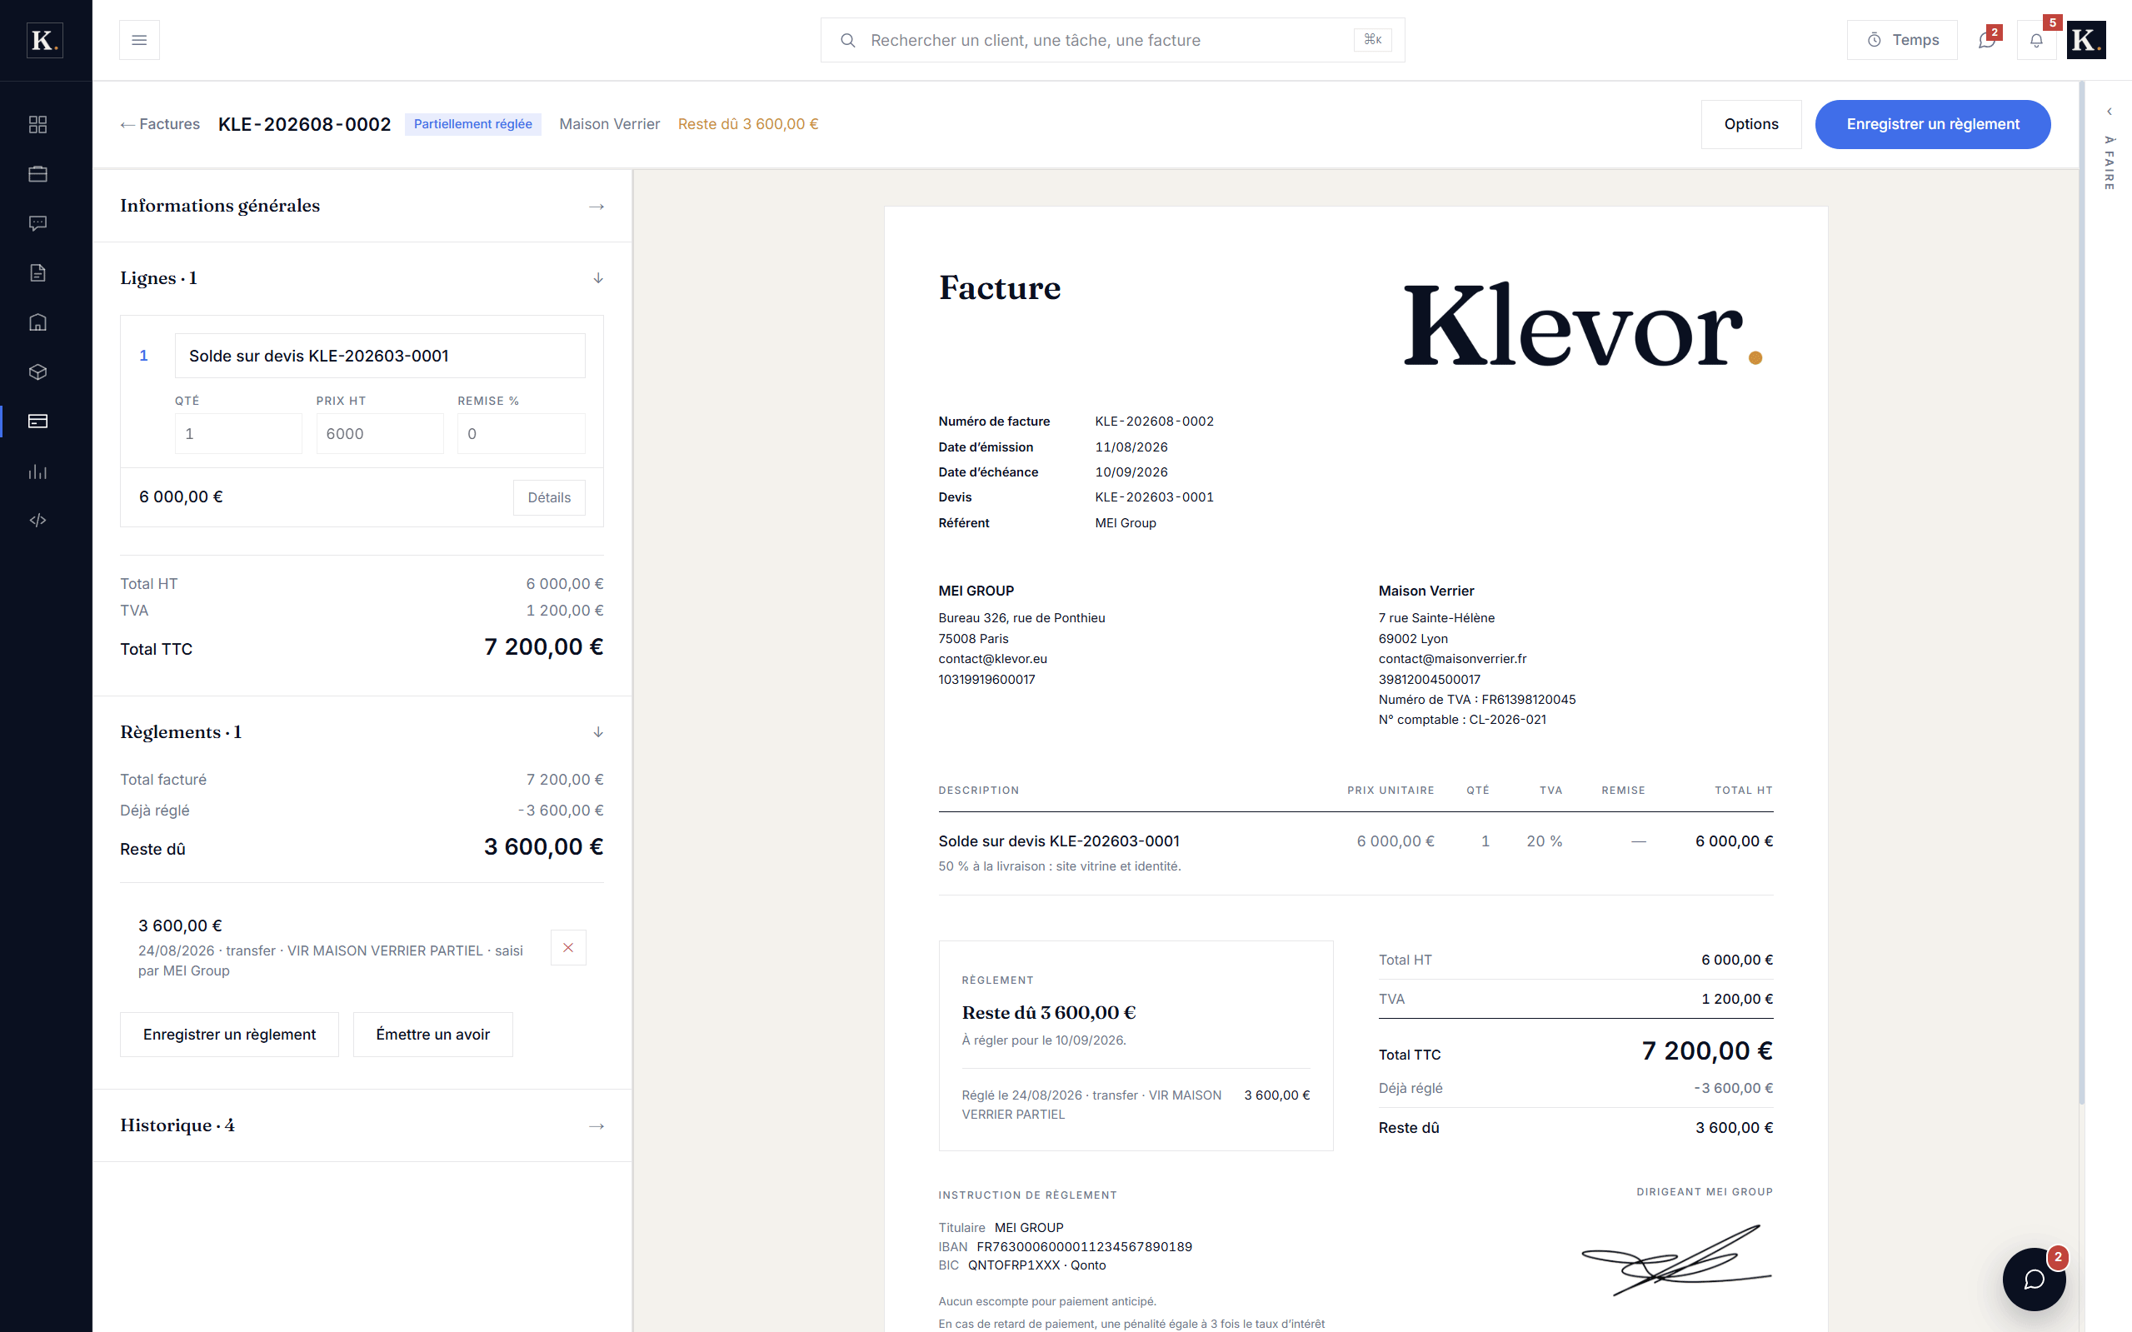The width and height of the screenshot is (2132, 1332).
Task: Click Émettre un avoir button
Action: coord(432,1035)
